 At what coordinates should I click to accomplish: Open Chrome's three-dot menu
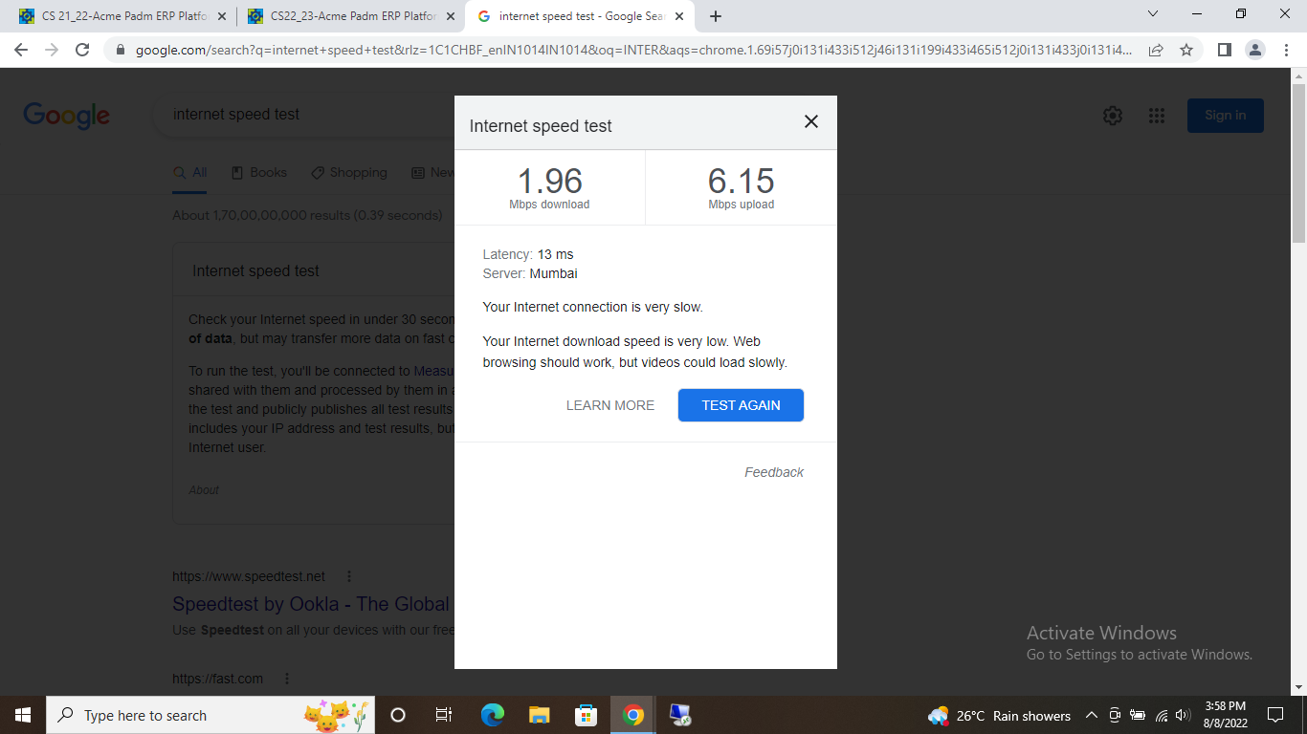tap(1286, 50)
